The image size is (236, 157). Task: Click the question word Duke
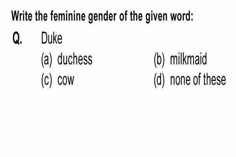coord(52,38)
